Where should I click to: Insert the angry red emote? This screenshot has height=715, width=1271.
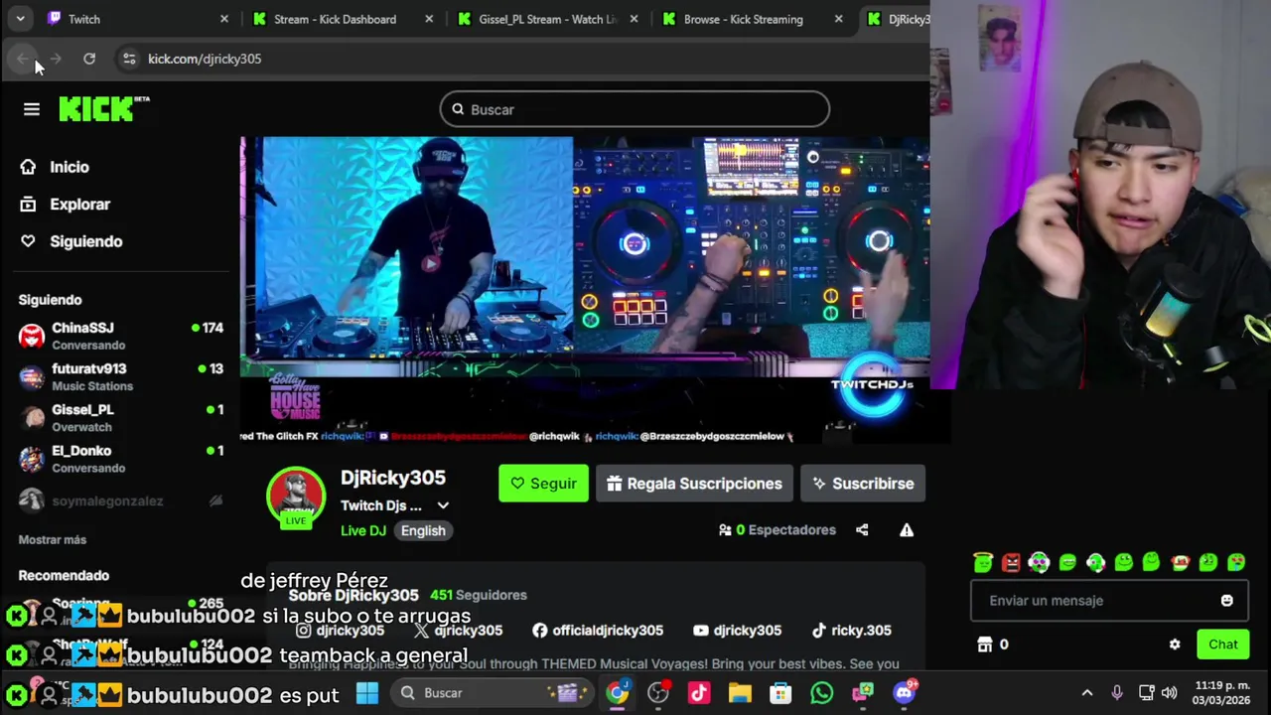click(x=1011, y=563)
